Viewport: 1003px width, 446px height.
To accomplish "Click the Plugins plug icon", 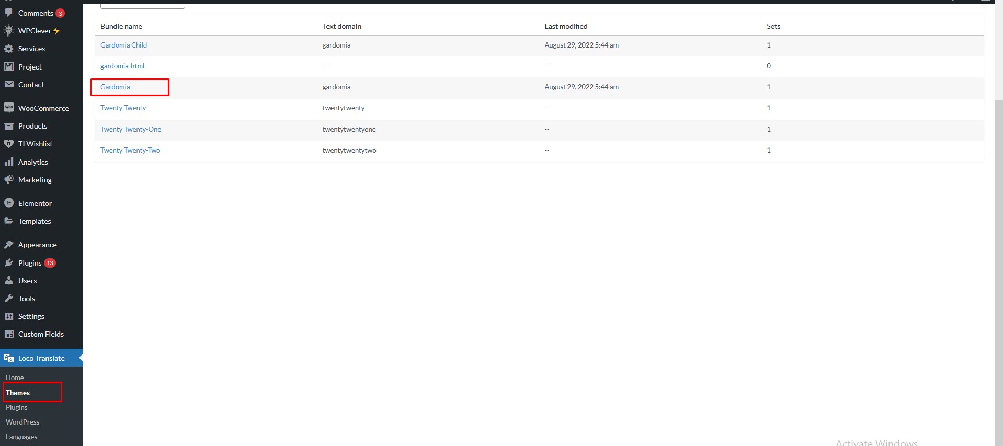I will coord(9,262).
